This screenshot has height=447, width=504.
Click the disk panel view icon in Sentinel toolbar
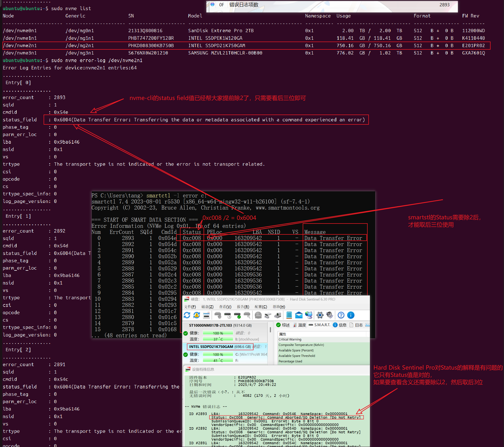tap(207, 315)
